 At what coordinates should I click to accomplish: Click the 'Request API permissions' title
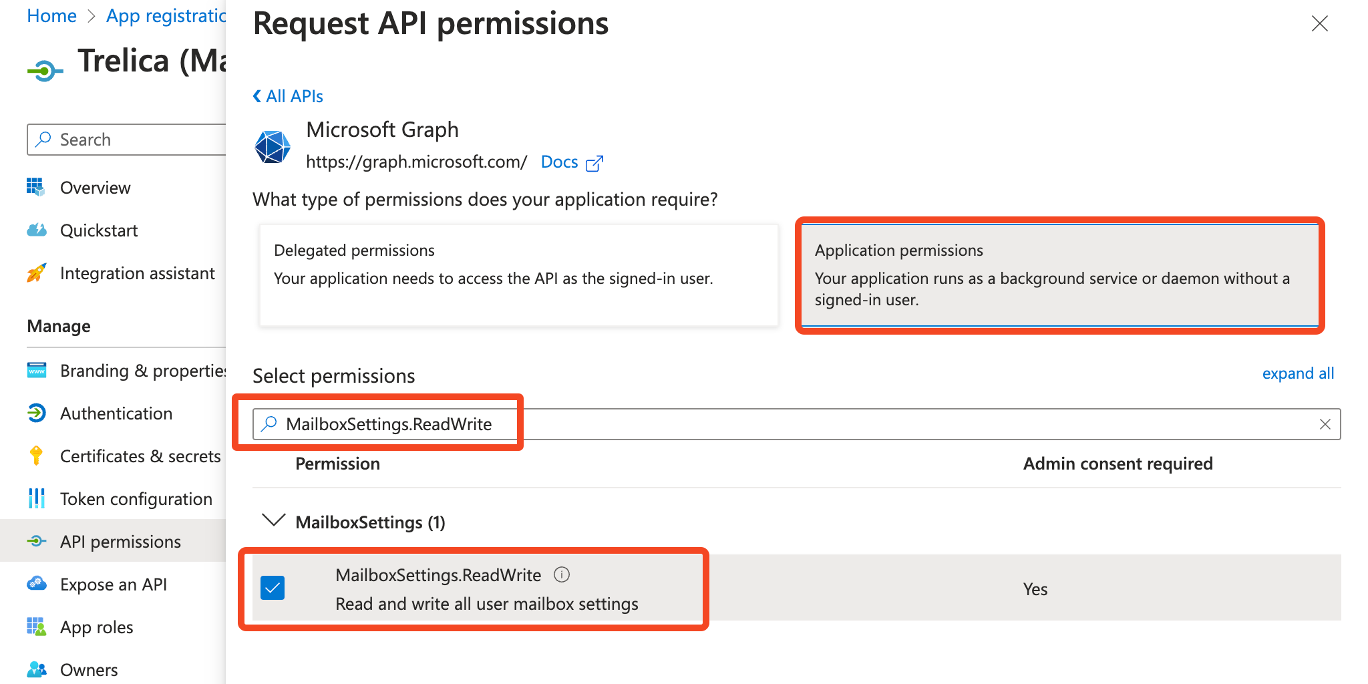[x=431, y=24]
